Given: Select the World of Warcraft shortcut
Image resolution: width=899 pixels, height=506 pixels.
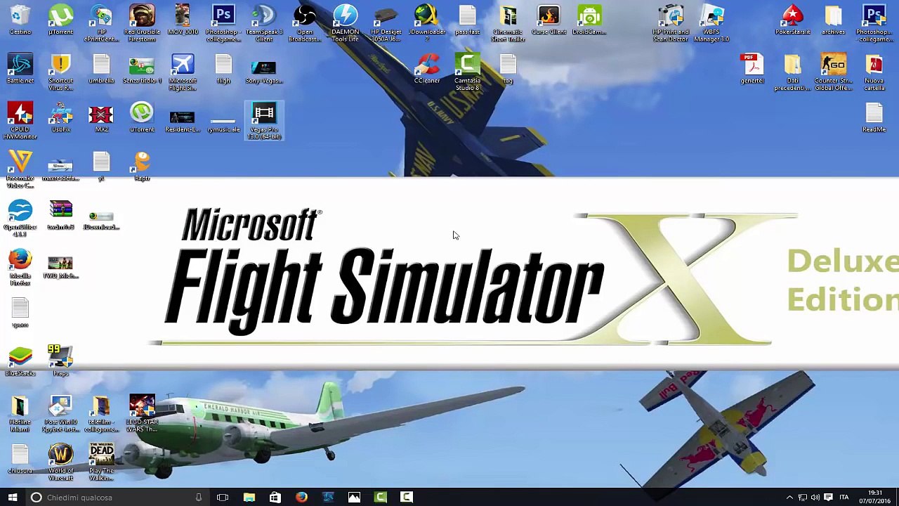Looking at the screenshot, I should 60,462.
